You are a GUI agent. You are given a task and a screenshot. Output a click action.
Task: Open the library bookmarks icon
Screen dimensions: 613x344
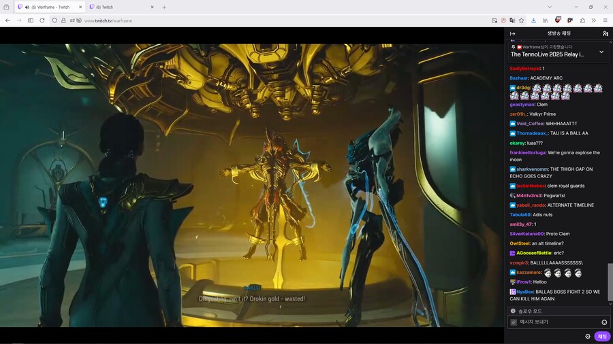tap(546, 20)
